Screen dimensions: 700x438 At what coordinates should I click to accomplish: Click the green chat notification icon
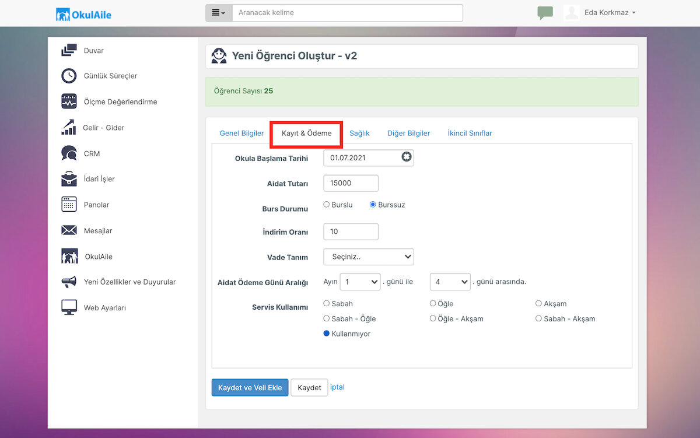pos(545,13)
